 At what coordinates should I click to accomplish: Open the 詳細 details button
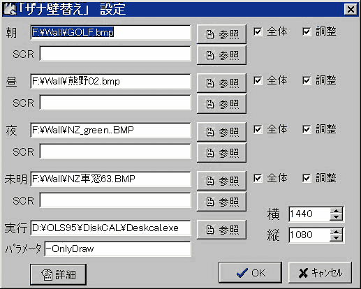tap(58, 274)
